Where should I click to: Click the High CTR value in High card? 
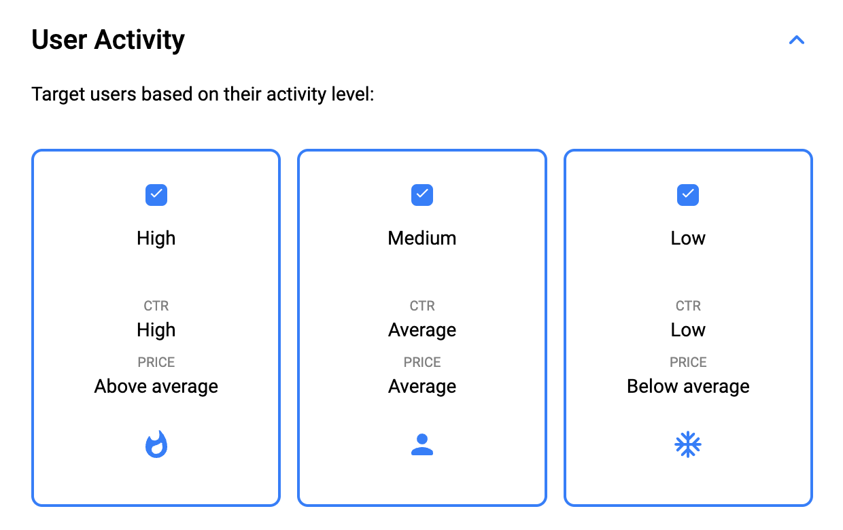[156, 330]
